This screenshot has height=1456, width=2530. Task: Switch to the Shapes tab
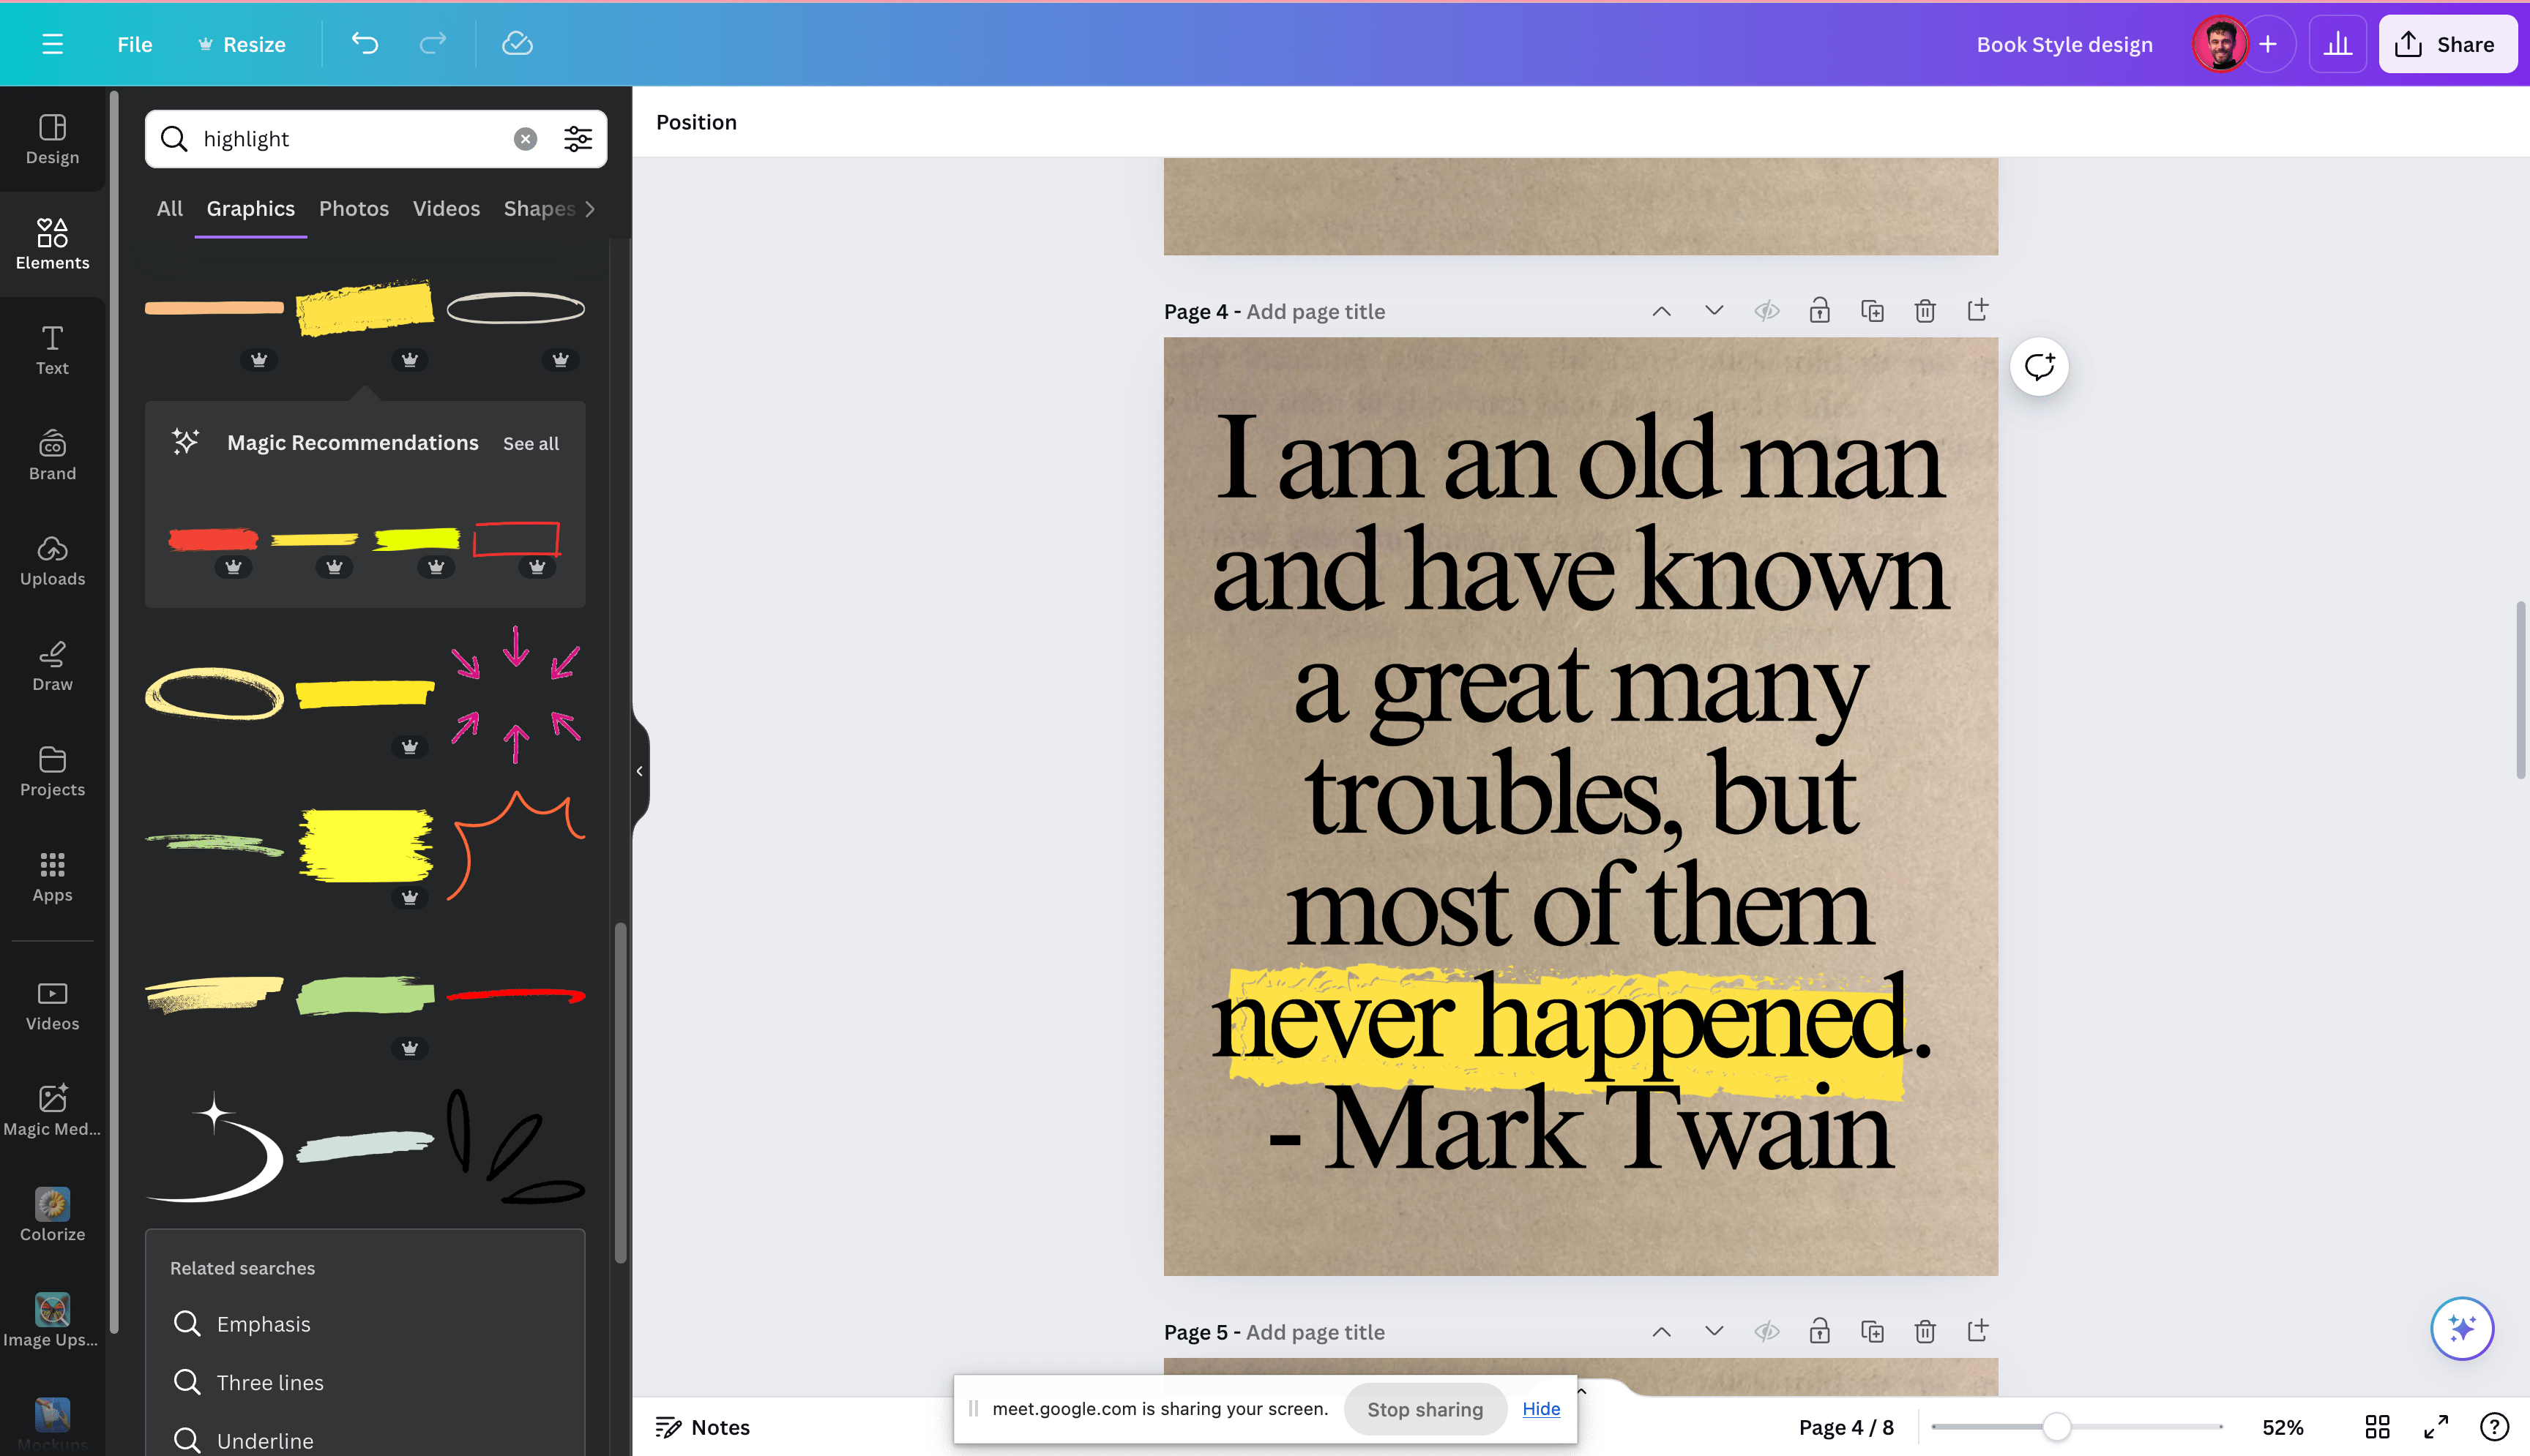538,209
